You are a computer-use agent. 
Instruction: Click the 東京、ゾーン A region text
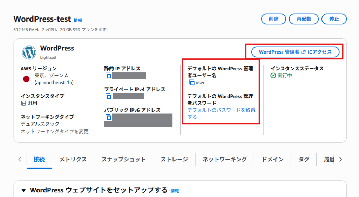[x=51, y=76]
